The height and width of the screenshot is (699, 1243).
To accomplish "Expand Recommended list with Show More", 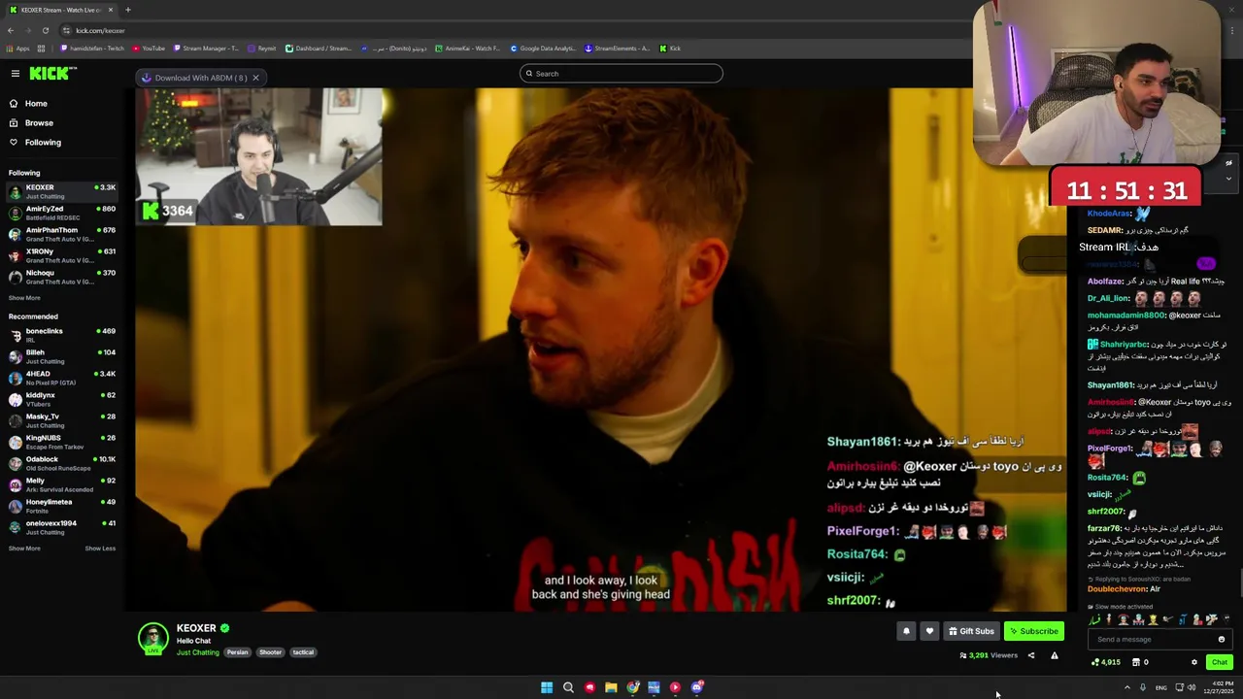I will point(24,549).
